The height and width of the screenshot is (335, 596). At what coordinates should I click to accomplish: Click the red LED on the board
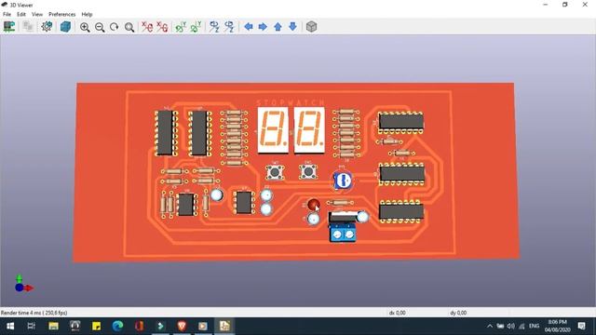pyautogui.click(x=314, y=205)
